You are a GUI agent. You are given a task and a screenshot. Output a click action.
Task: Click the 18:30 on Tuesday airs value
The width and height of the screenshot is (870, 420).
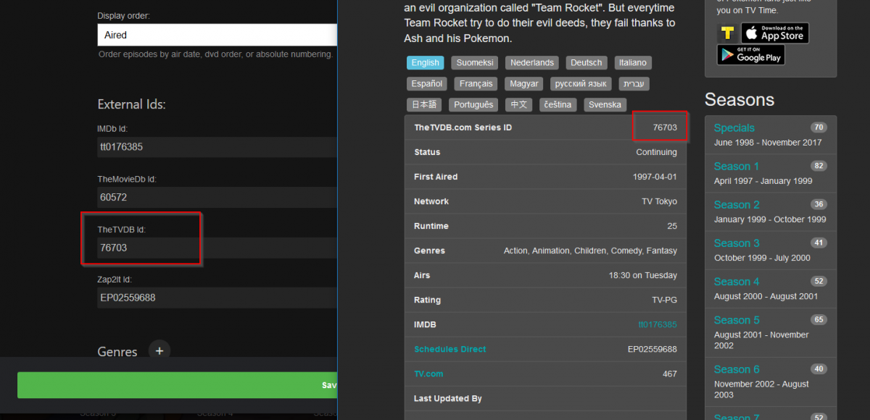tap(643, 275)
